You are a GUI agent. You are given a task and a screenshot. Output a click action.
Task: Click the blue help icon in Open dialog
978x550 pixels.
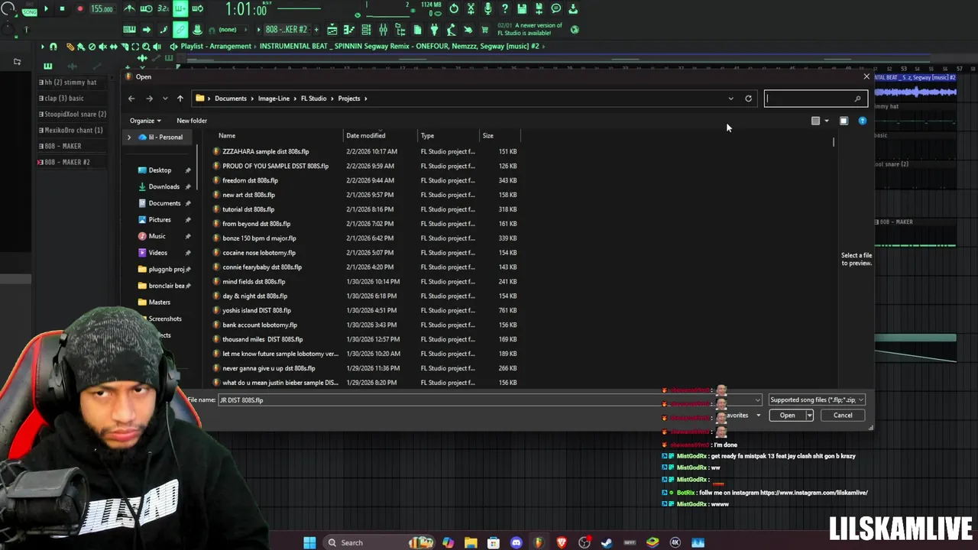coord(863,121)
